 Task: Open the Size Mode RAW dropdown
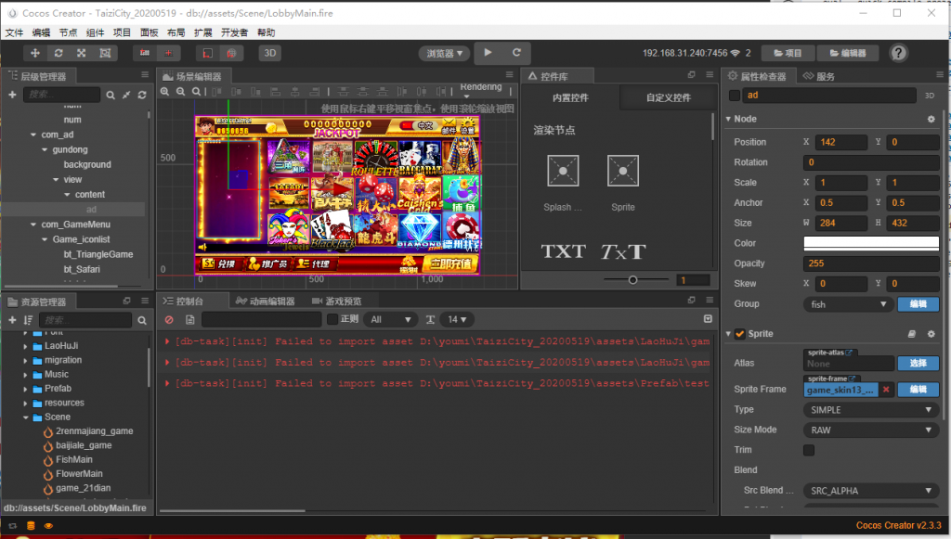pos(871,430)
